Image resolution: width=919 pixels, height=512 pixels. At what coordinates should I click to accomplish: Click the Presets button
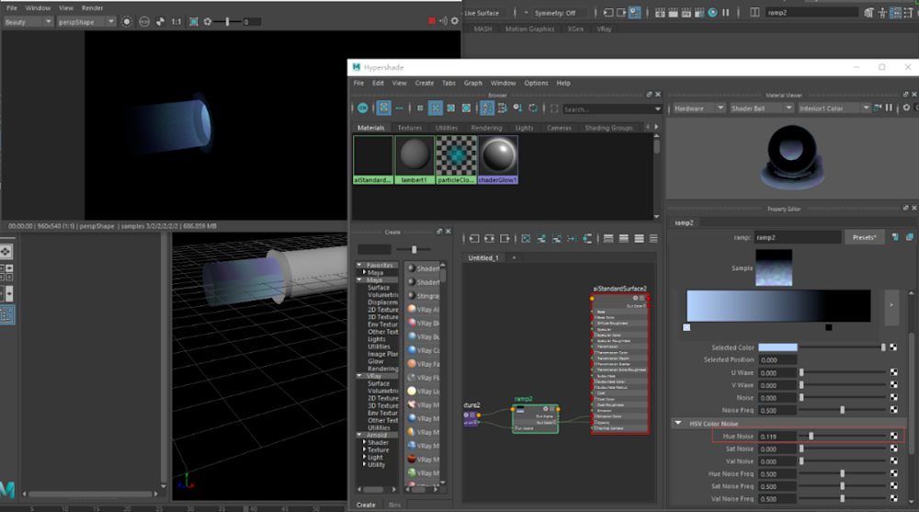(x=863, y=237)
